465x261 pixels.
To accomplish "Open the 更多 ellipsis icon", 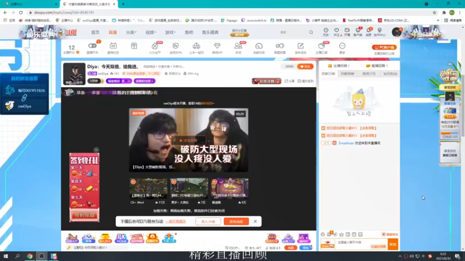I will 342,46.
